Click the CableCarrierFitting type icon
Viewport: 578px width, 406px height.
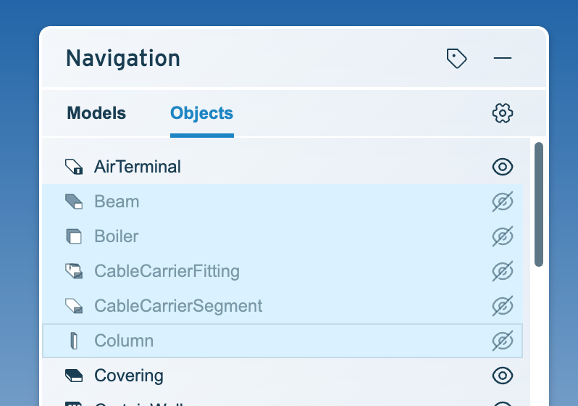click(x=74, y=271)
